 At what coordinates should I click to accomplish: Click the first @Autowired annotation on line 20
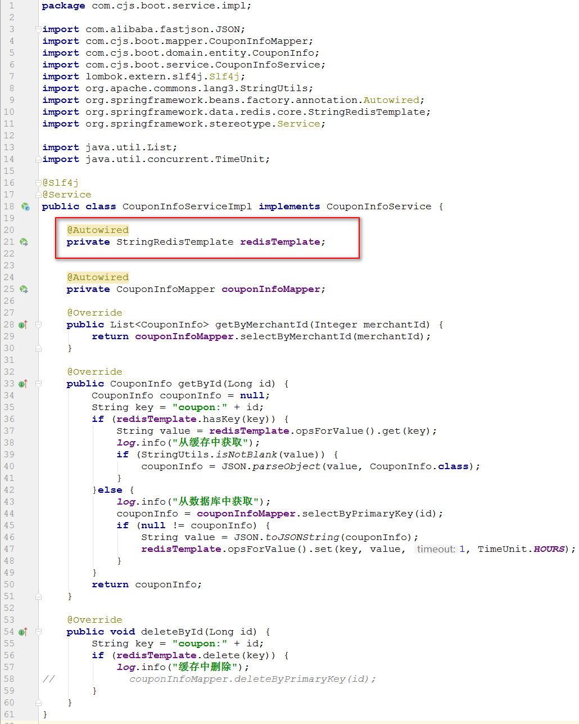click(98, 230)
